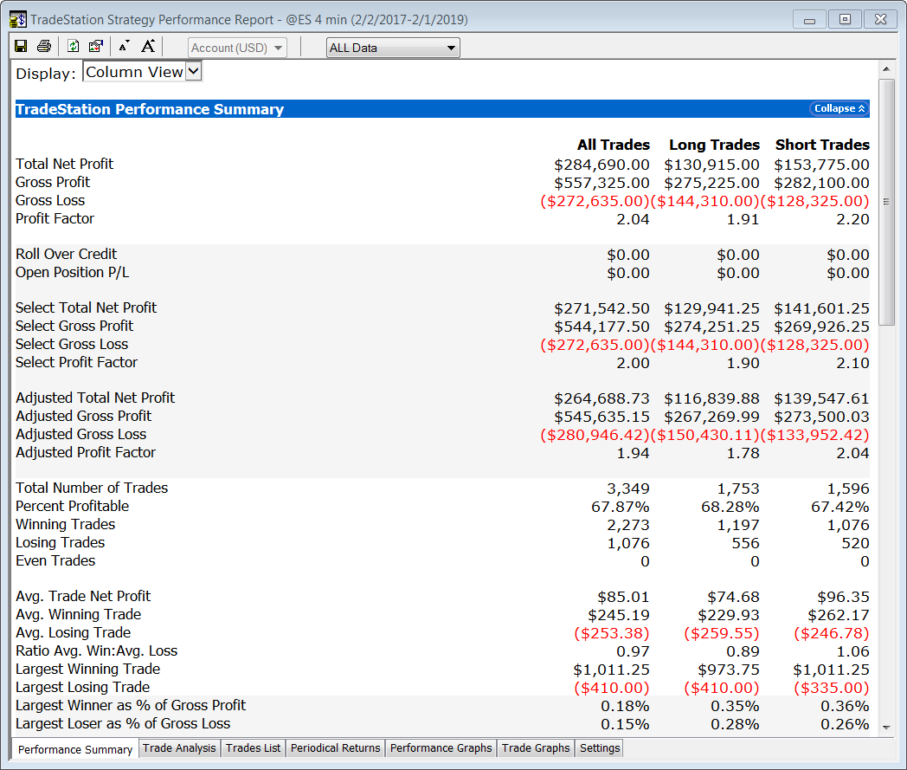
Task: Click the $153,775.00 short trades net profit
Action: point(821,165)
